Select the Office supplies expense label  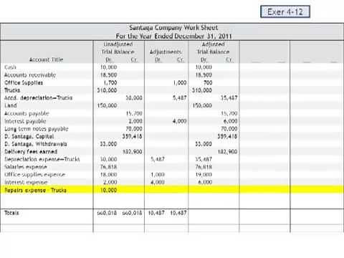[35, 175]
